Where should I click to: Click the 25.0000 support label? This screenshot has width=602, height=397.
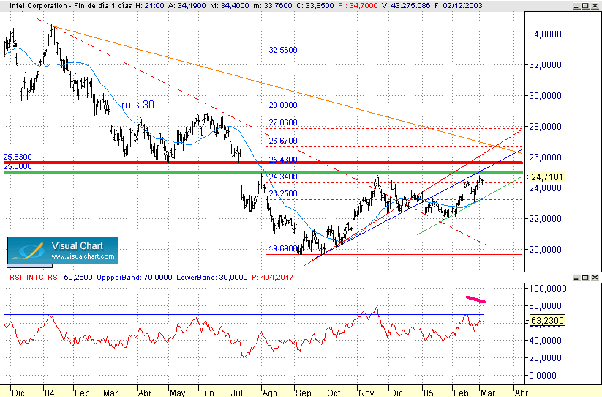(x=18, y=166)
